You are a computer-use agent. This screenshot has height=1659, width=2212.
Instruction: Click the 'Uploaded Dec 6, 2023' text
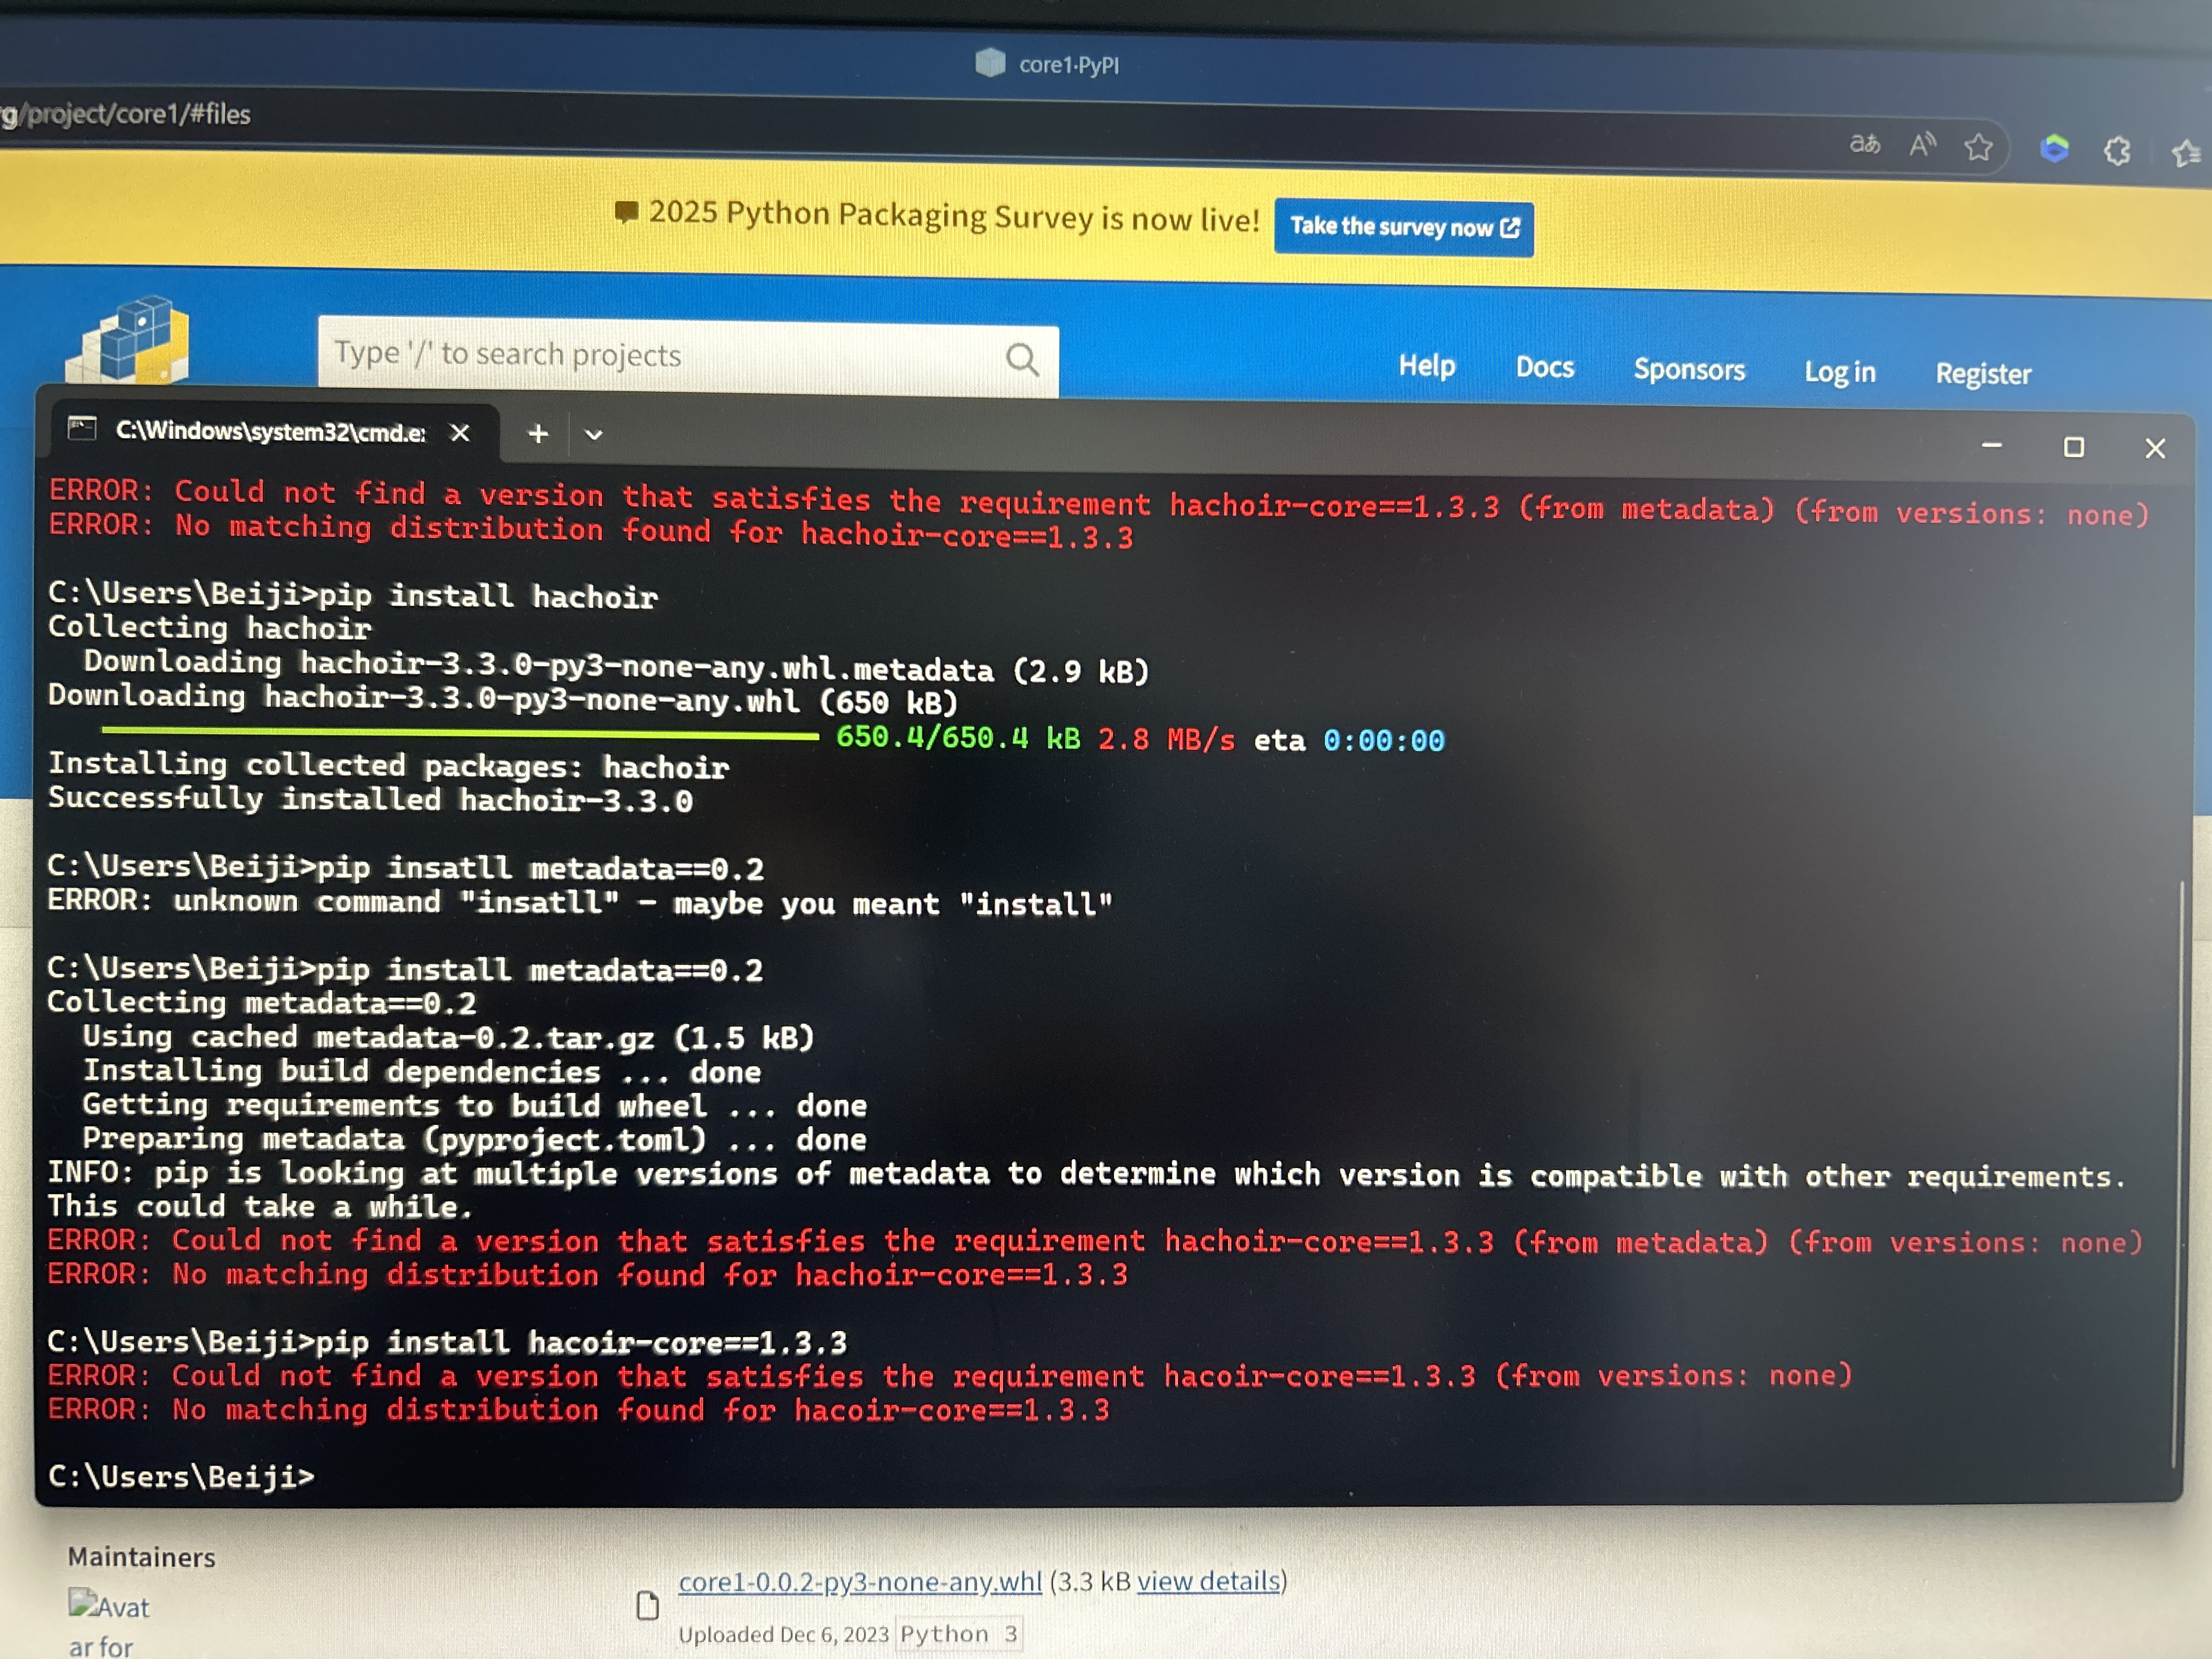tap(783, 1634)
